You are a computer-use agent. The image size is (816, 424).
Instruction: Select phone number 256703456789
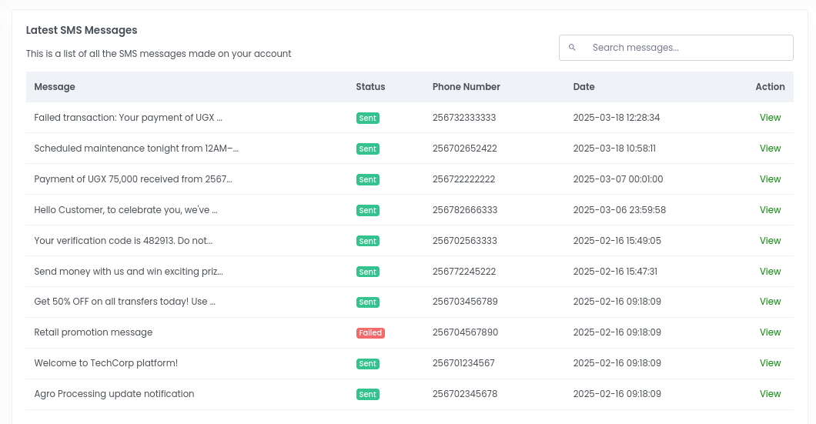pyautogui.click(x=465, y=301)
